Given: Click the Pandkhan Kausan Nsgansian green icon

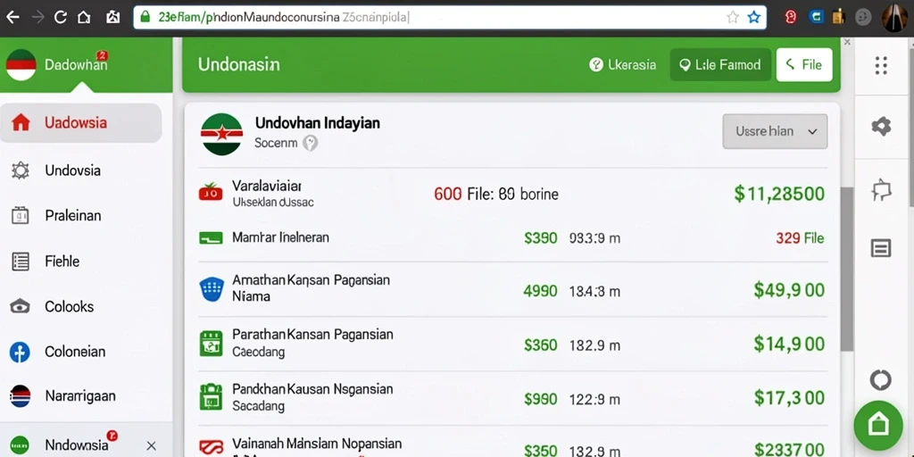Looking at the screenshot, I should tap(211, 397).
